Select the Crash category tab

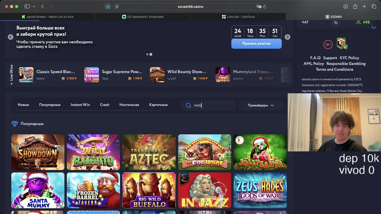coord(104,105)
